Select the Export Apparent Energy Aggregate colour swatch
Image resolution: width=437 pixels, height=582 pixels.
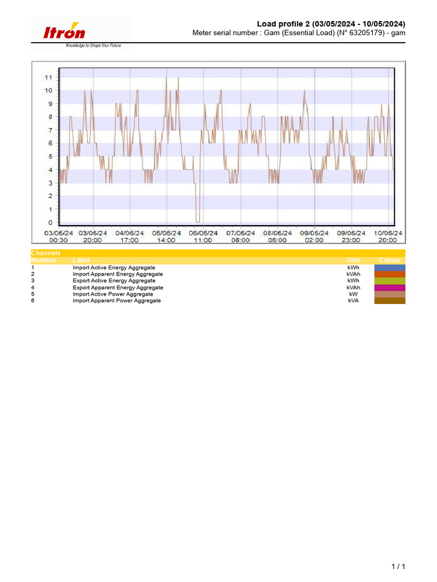coord(389,288)
